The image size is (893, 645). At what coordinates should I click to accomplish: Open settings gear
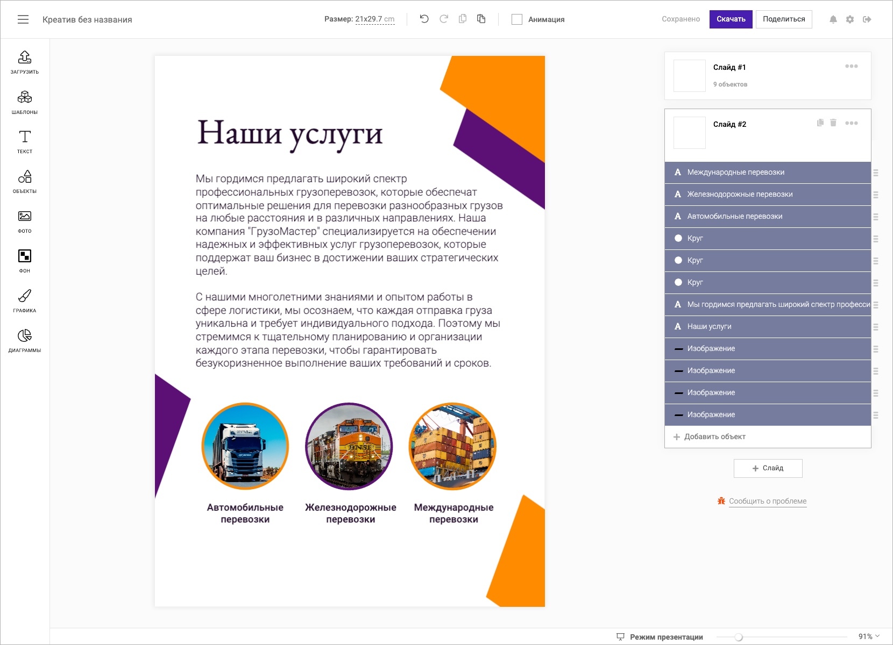850,19
